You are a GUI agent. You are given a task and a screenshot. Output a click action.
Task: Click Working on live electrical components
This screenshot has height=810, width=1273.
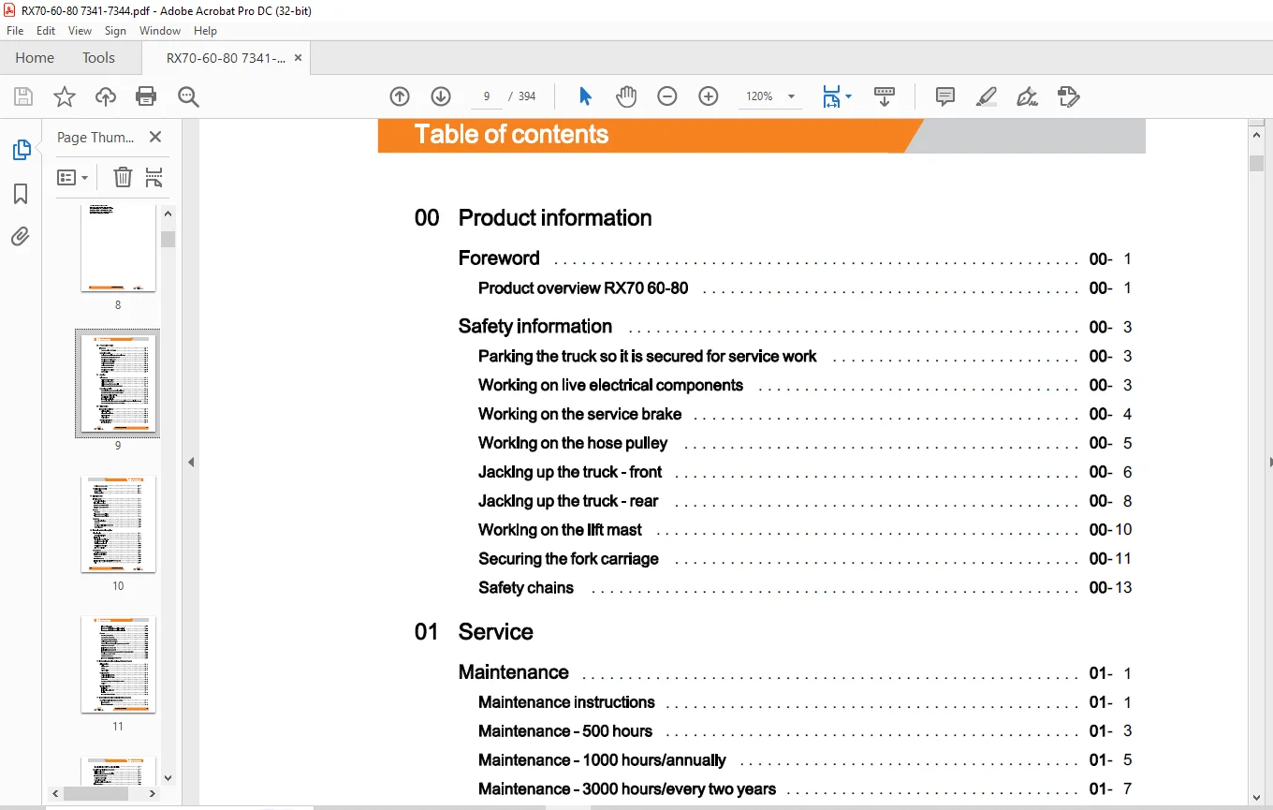610,385
